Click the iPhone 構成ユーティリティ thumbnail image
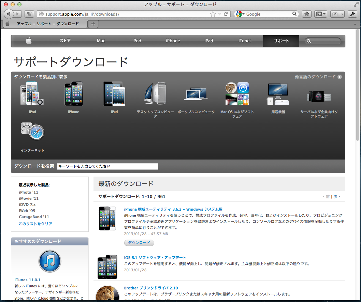The image size is (361, 302). [x=107, y=218]
